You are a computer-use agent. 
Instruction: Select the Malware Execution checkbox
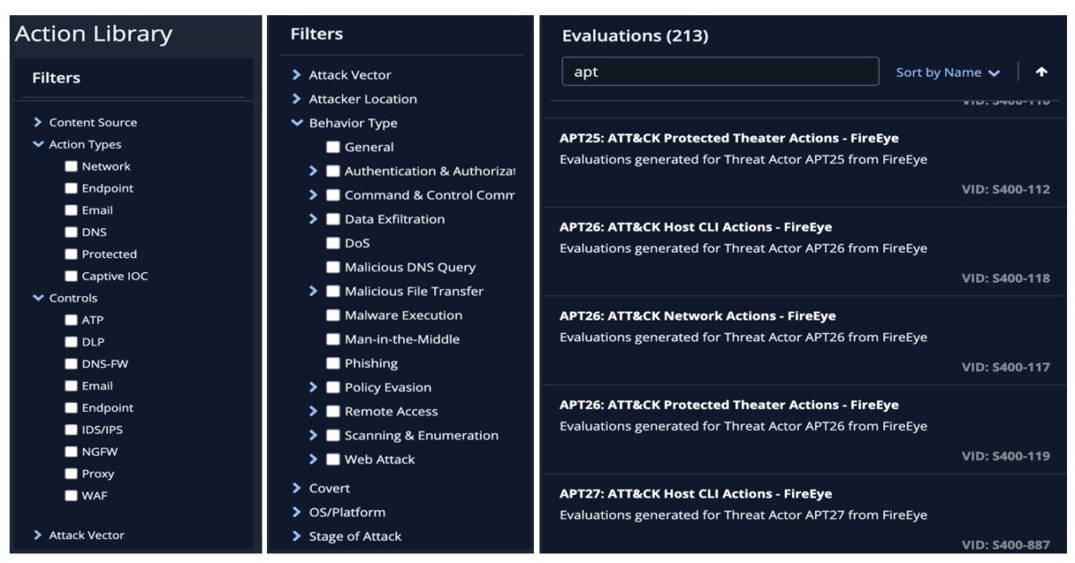[332, 315]
